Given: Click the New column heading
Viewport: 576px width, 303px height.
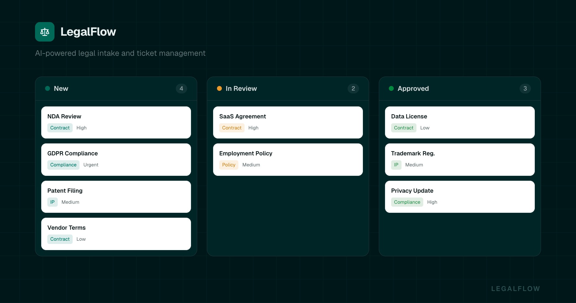Looking at the screenshot, I should [61, 89].
